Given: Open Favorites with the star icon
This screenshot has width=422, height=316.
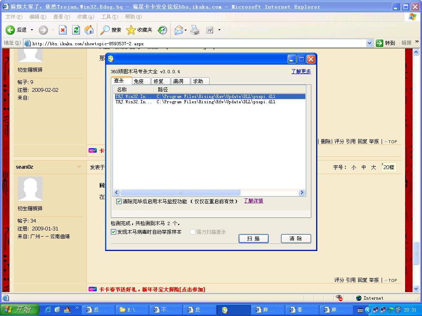Looking at the screenshot, I should point(131,30).
